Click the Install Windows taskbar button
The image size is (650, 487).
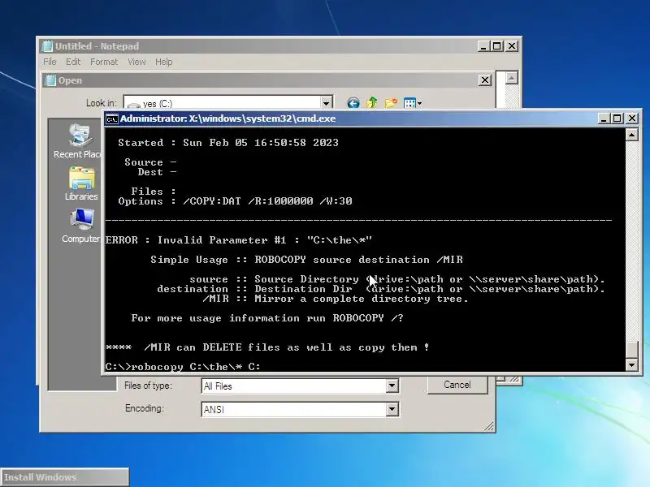click(65, 477)
